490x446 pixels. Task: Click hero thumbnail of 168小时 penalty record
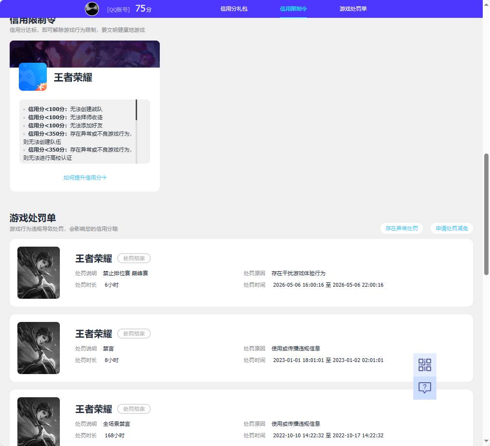[39, 421]
